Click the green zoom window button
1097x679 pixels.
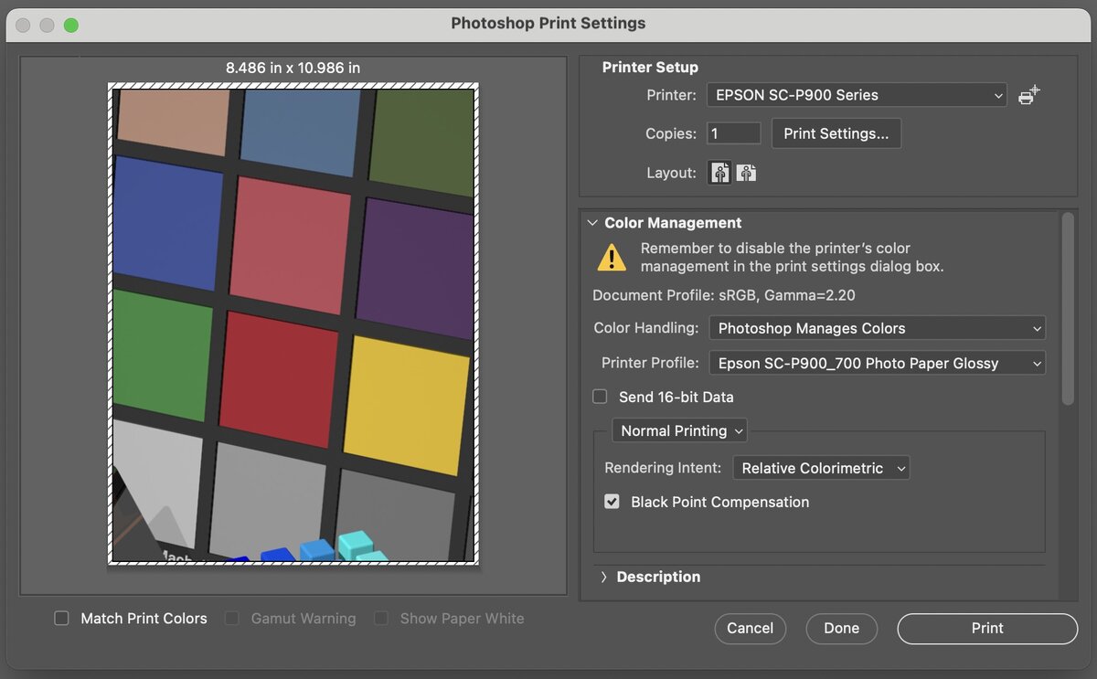coord(71,25)
